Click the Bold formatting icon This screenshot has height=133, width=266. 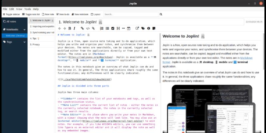tap(69, 29)
